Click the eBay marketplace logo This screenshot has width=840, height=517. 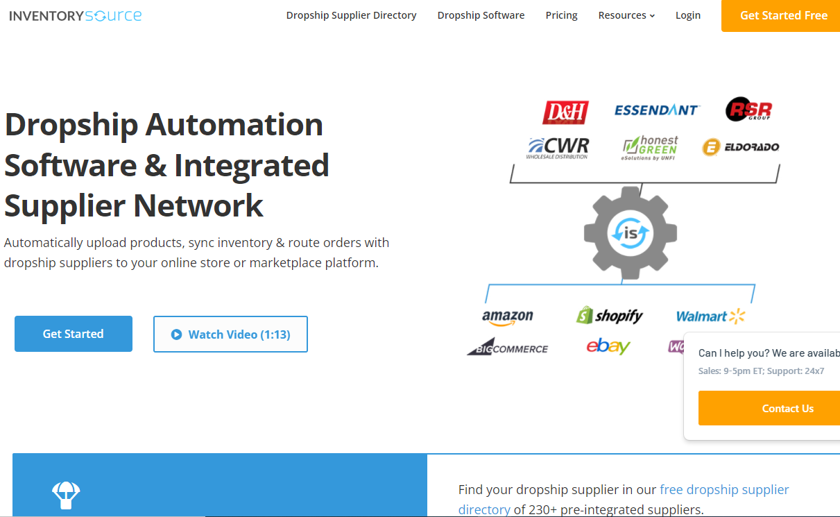pos(608,346)
